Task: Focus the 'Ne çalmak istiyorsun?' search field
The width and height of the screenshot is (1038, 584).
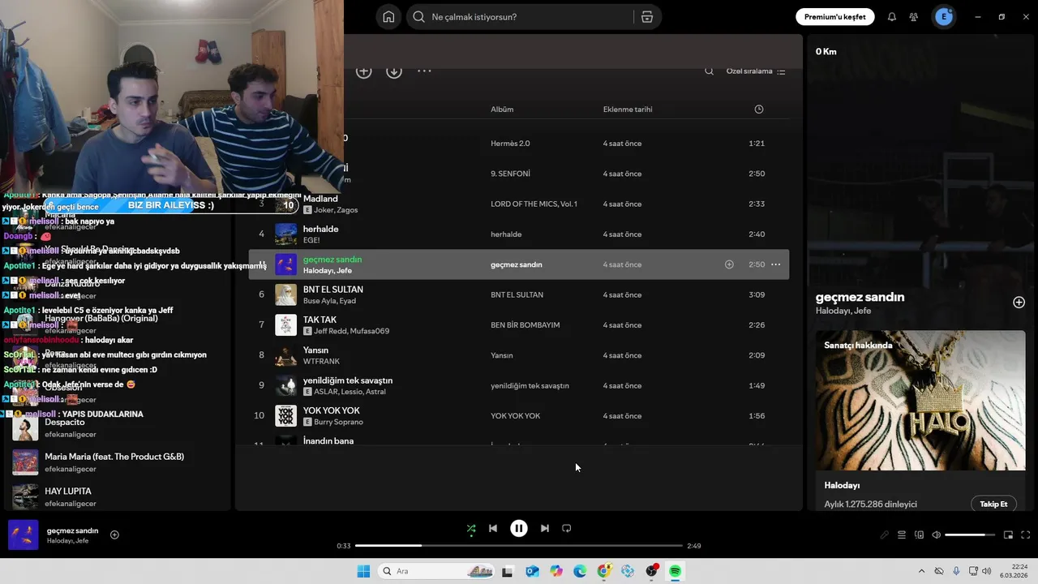Action: click(519, 17)
